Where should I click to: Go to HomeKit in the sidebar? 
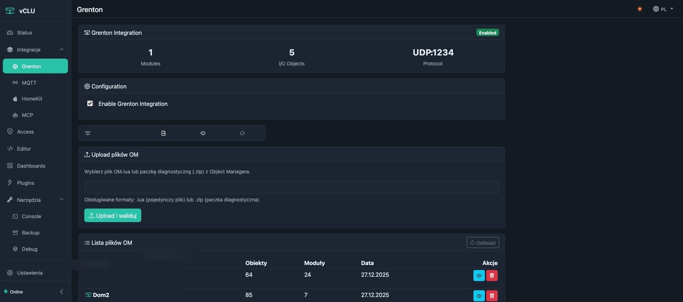point(32,99)
